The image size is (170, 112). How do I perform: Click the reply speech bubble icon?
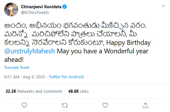click(24, 105)
